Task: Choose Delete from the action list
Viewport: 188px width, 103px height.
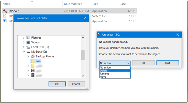Action: tap(115, 70)
